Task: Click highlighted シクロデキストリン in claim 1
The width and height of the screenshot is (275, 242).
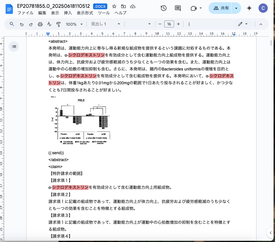Action: tap(70, 187)
